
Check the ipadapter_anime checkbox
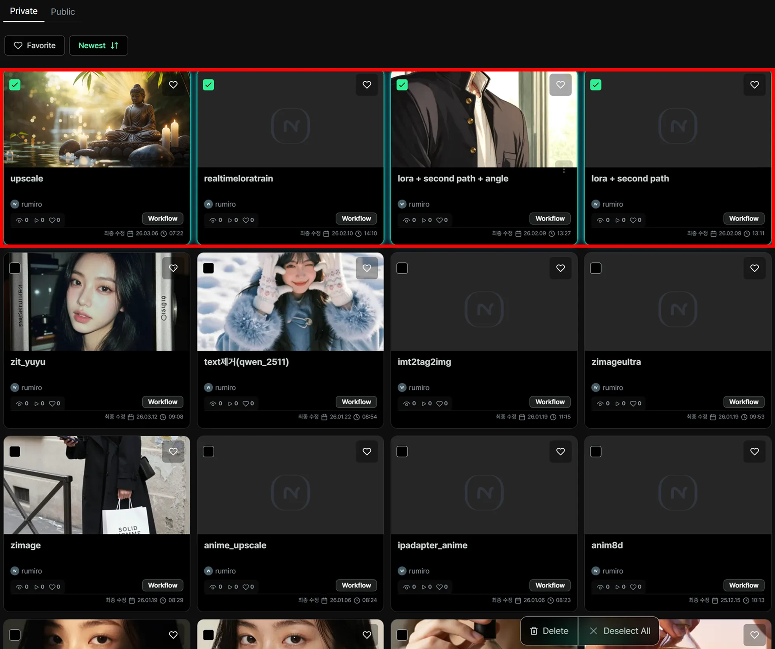click(402, 451)
